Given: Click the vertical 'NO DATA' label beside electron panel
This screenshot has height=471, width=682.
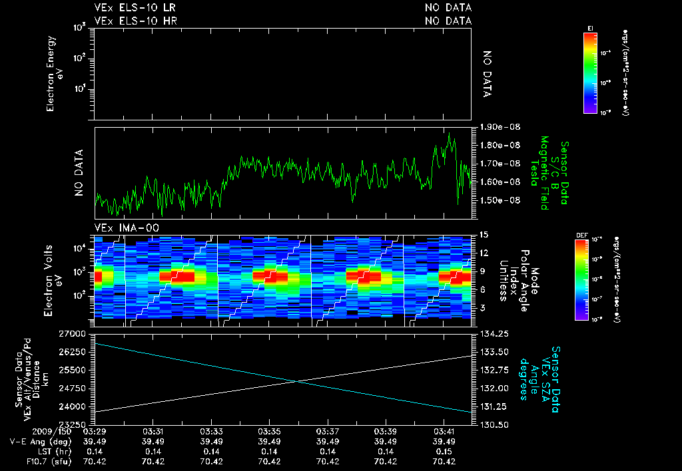Looking at the screenshot, I should click(x=488, y=74).
